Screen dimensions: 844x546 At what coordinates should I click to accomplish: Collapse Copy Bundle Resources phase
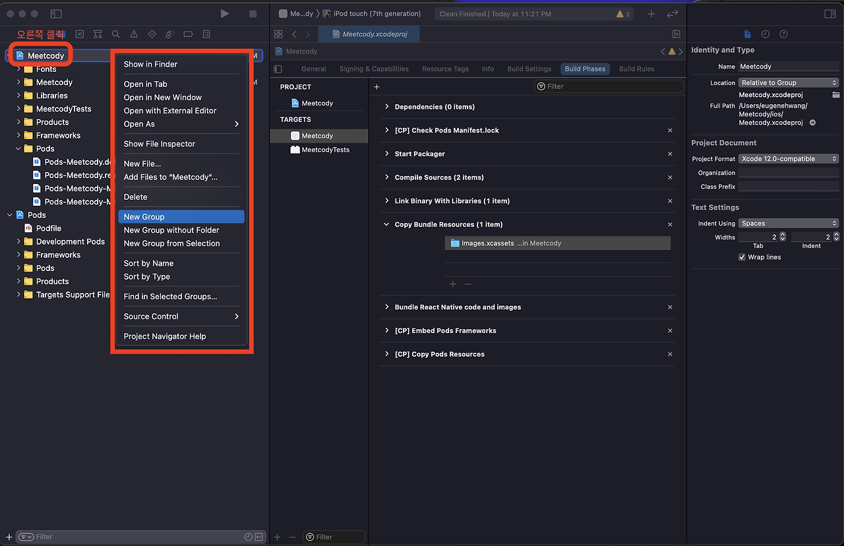[x=387, y=225]
